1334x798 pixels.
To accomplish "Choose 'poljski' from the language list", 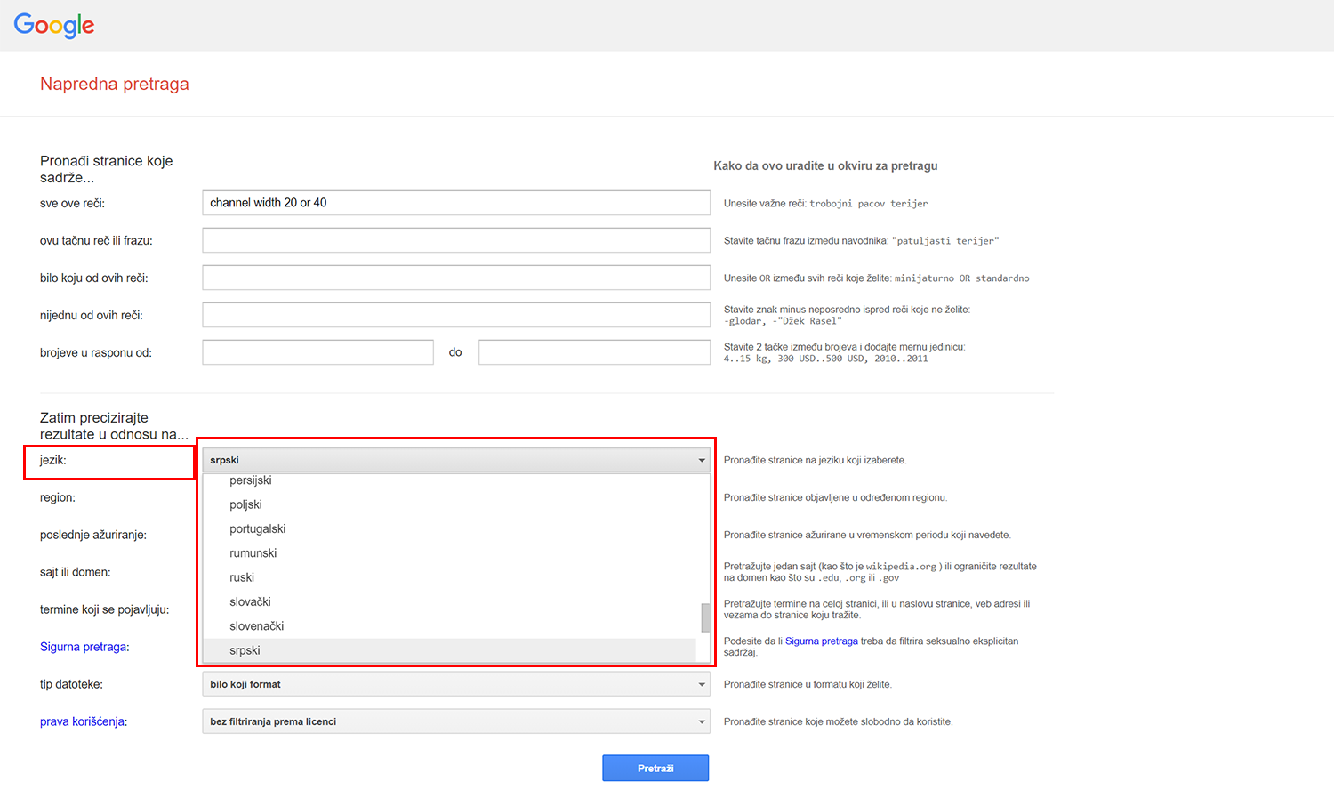I will [x=449, y=504].
